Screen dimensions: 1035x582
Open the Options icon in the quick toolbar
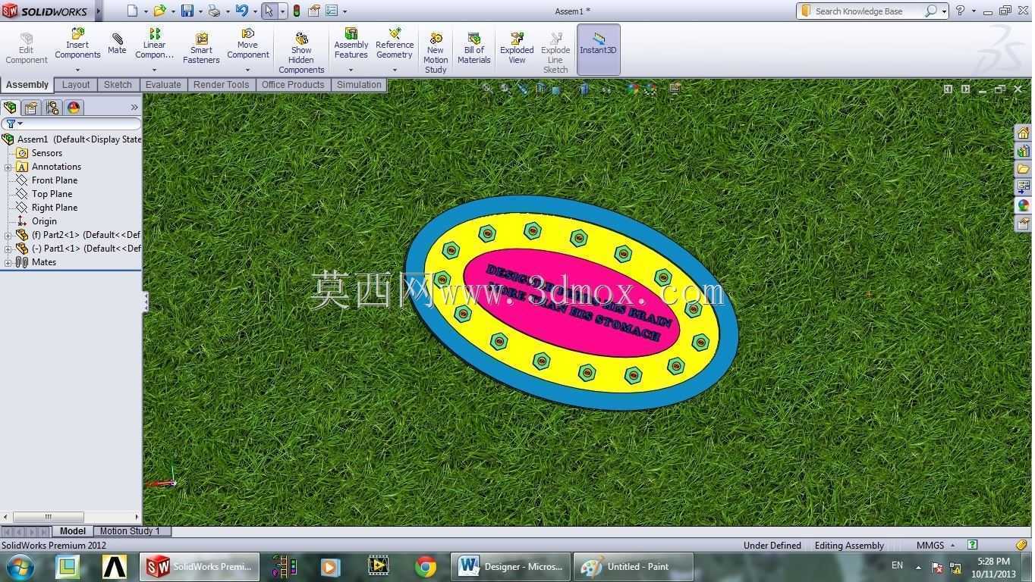(332, 11)
